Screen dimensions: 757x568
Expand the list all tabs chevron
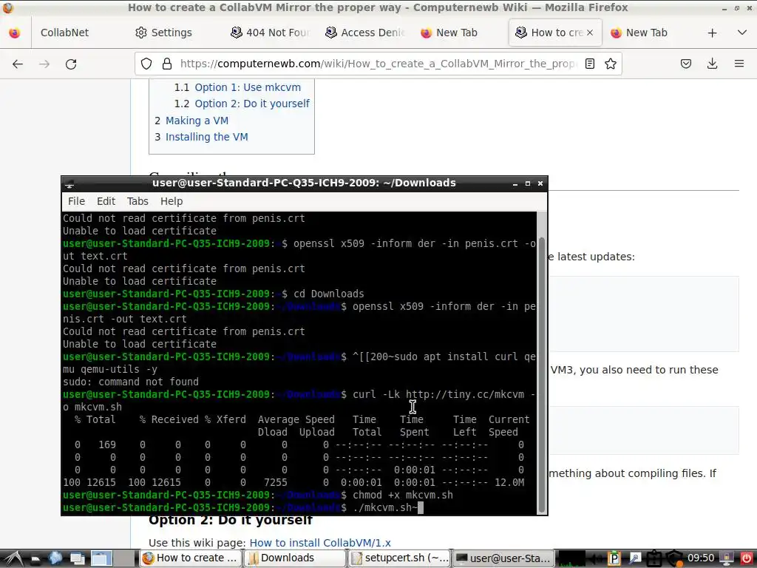coord(742,33)
